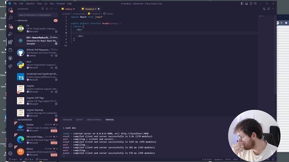Open Accounts icon in activity bar
This screenshot has height=162, width=289.
pyautogui.click(x=10, y=145)
